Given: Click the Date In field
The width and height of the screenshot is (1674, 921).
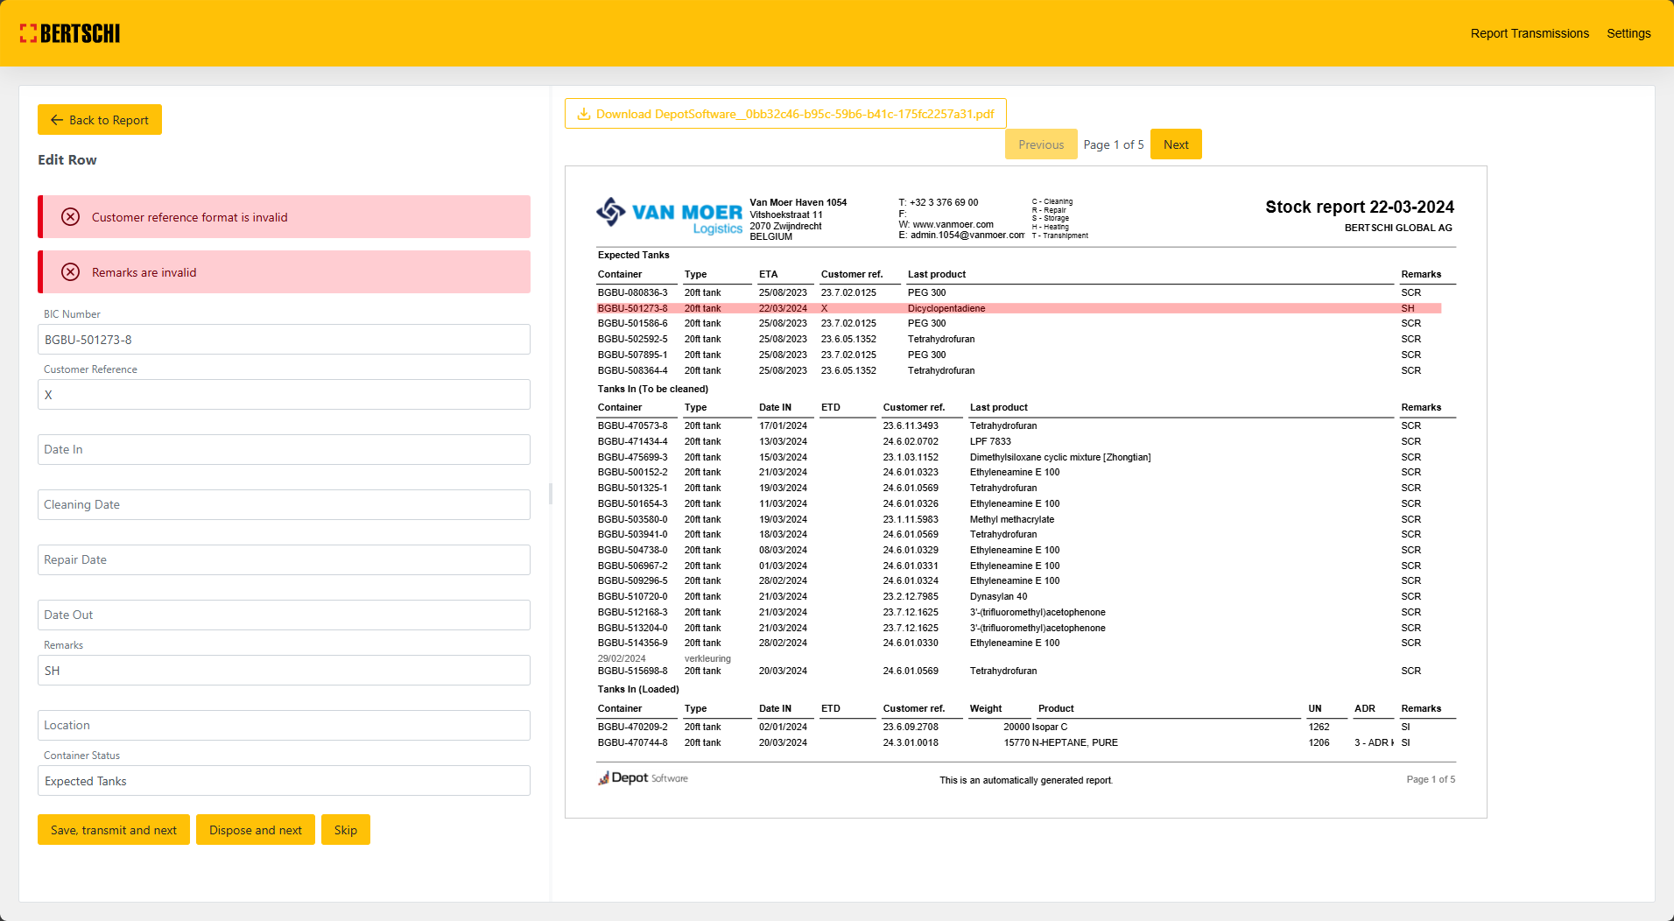Looking at the screenshot, I should tap(284, 449).
